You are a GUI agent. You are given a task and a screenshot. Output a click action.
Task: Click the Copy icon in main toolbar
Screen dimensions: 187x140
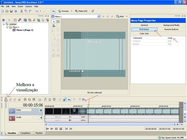click(26, 11)
